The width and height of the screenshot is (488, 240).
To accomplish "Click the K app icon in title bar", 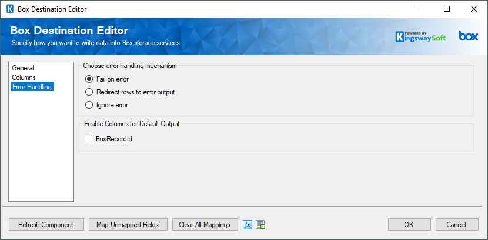I will click(10, 9).
